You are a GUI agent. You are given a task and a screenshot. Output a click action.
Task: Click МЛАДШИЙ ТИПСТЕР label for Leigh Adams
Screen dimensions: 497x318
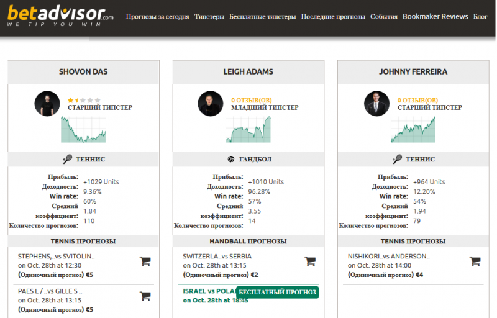click(x=265, y=107)
